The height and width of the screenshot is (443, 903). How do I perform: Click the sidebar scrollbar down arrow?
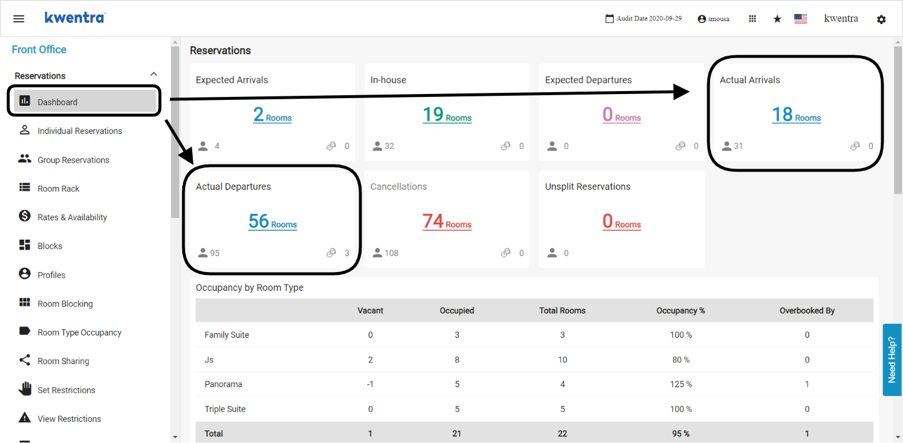175,437
